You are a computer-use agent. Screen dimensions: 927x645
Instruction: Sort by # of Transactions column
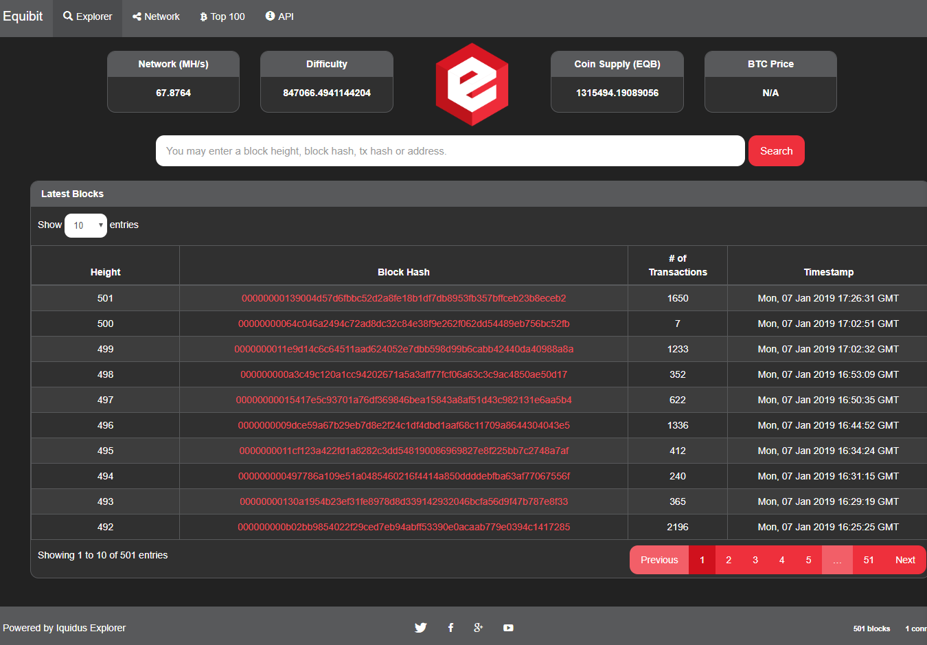coord(678,265)
